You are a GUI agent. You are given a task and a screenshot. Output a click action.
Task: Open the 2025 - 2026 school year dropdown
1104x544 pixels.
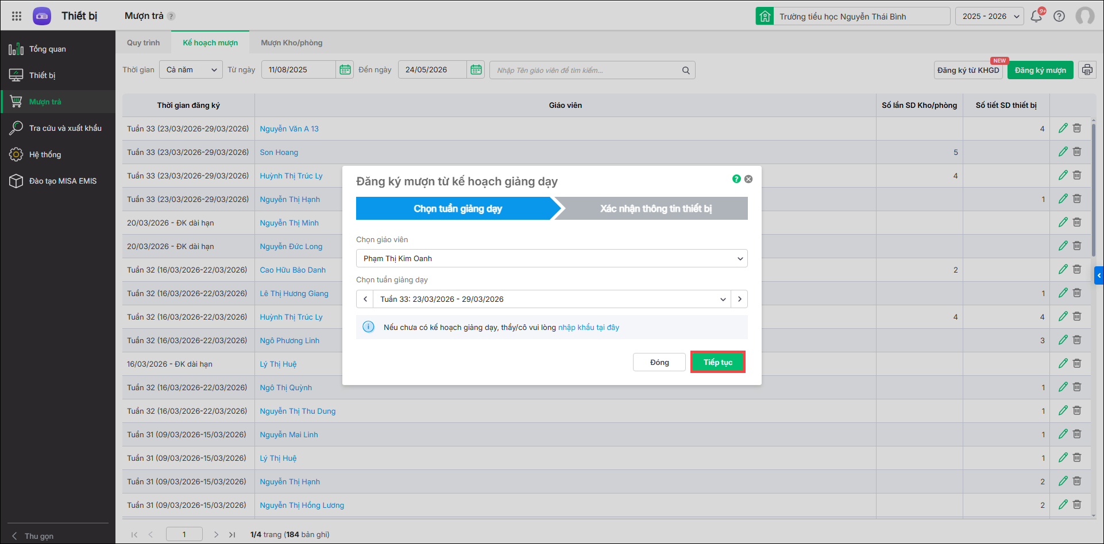point(989,16)
